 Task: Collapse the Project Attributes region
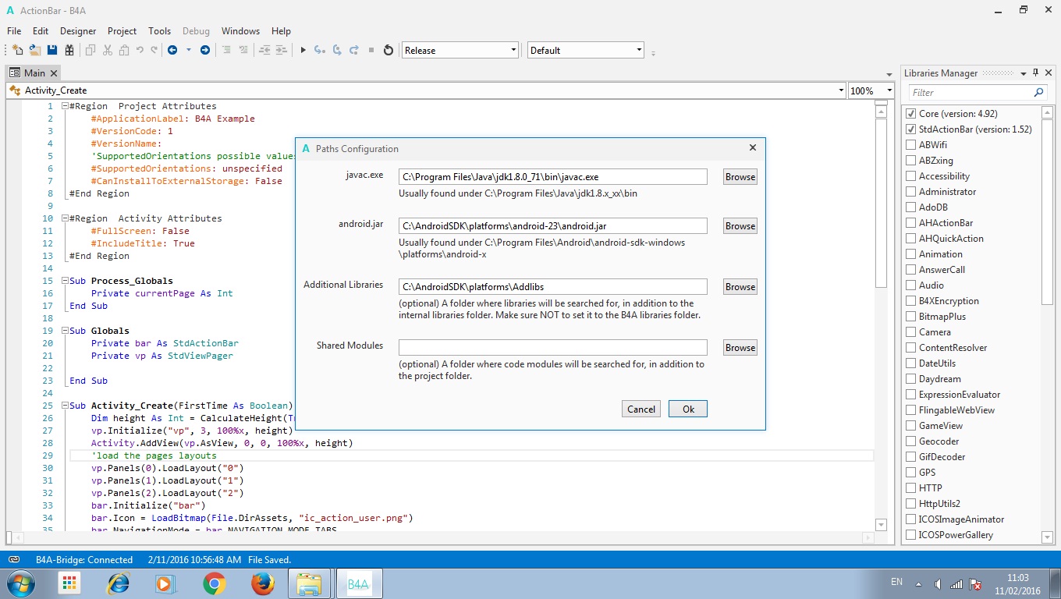tap(65, 106)
